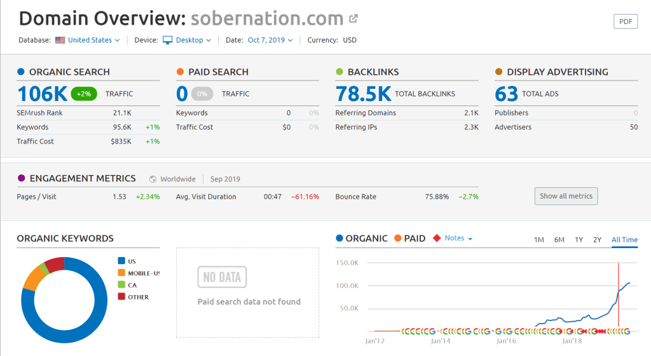Screen dimensions: 651x356
Task: Click the 63 total ads value
Action: click(x=506, y=94)
